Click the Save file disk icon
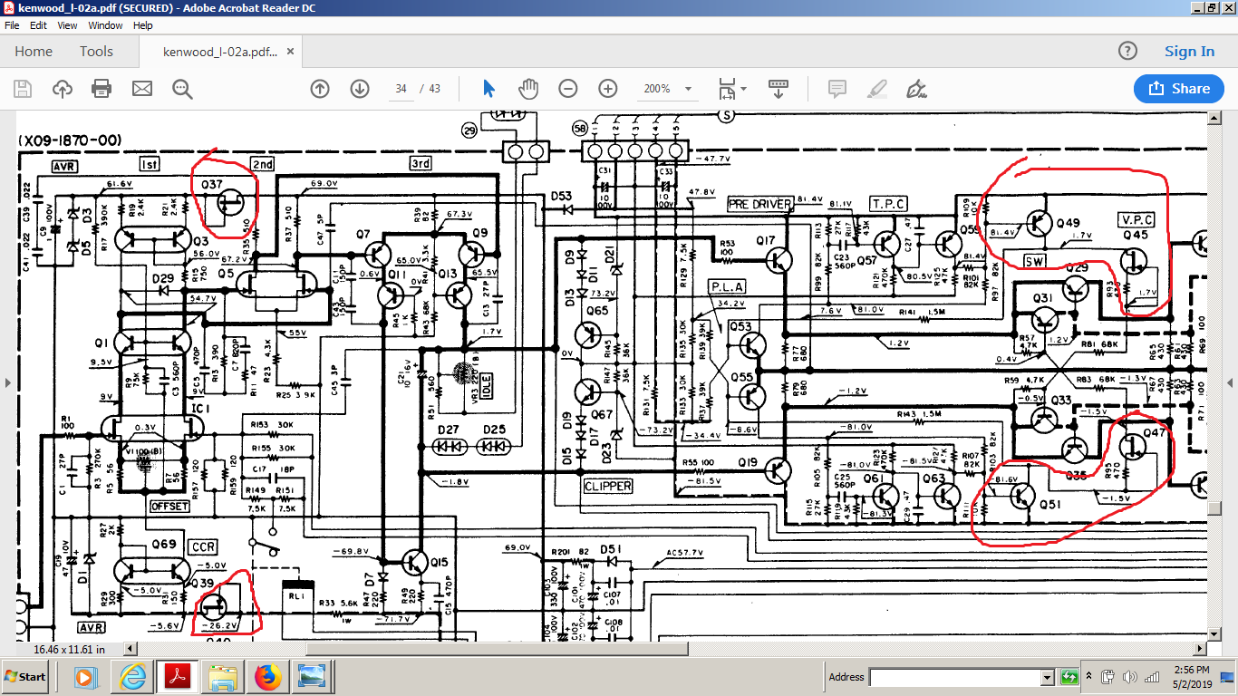This screenshot has width=1238, height=696. pos(23,89)
